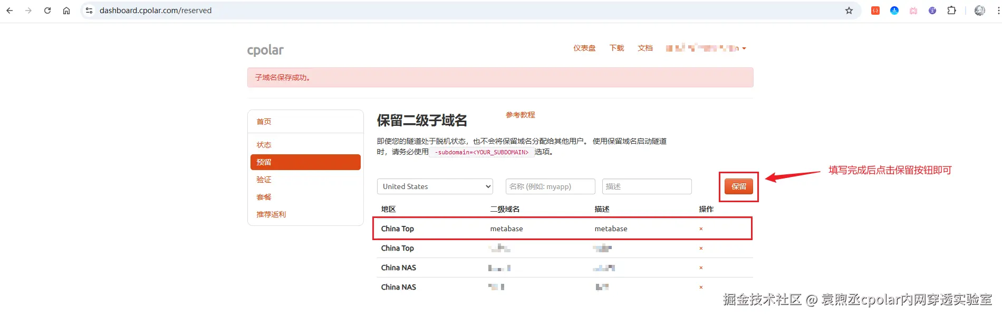Open 下载 in the top navigation
Viewport: 1002px width, 317px height.
616,48
